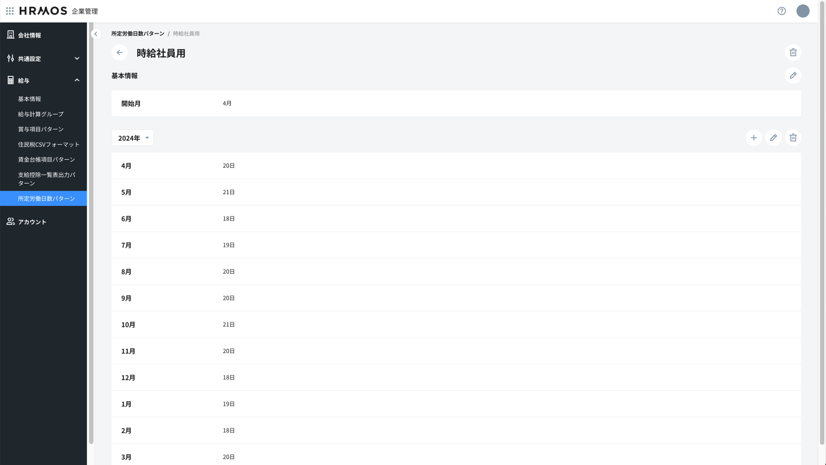Click the back arrow beside 時給社員用
The width and height of the screenshot is (826, 465).
pyautogui.click(x=120, y=53)
